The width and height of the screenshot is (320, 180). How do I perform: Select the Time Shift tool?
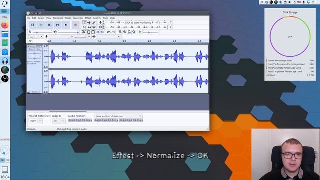pos(89,27)
